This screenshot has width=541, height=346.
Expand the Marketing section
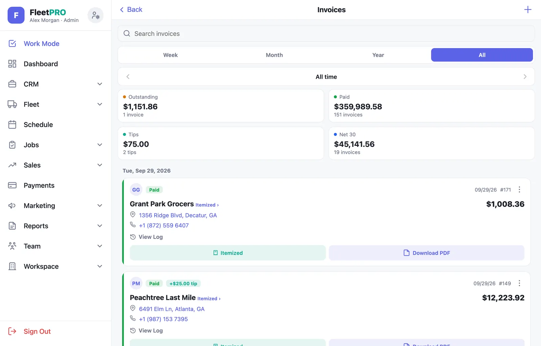click(100, 206)
